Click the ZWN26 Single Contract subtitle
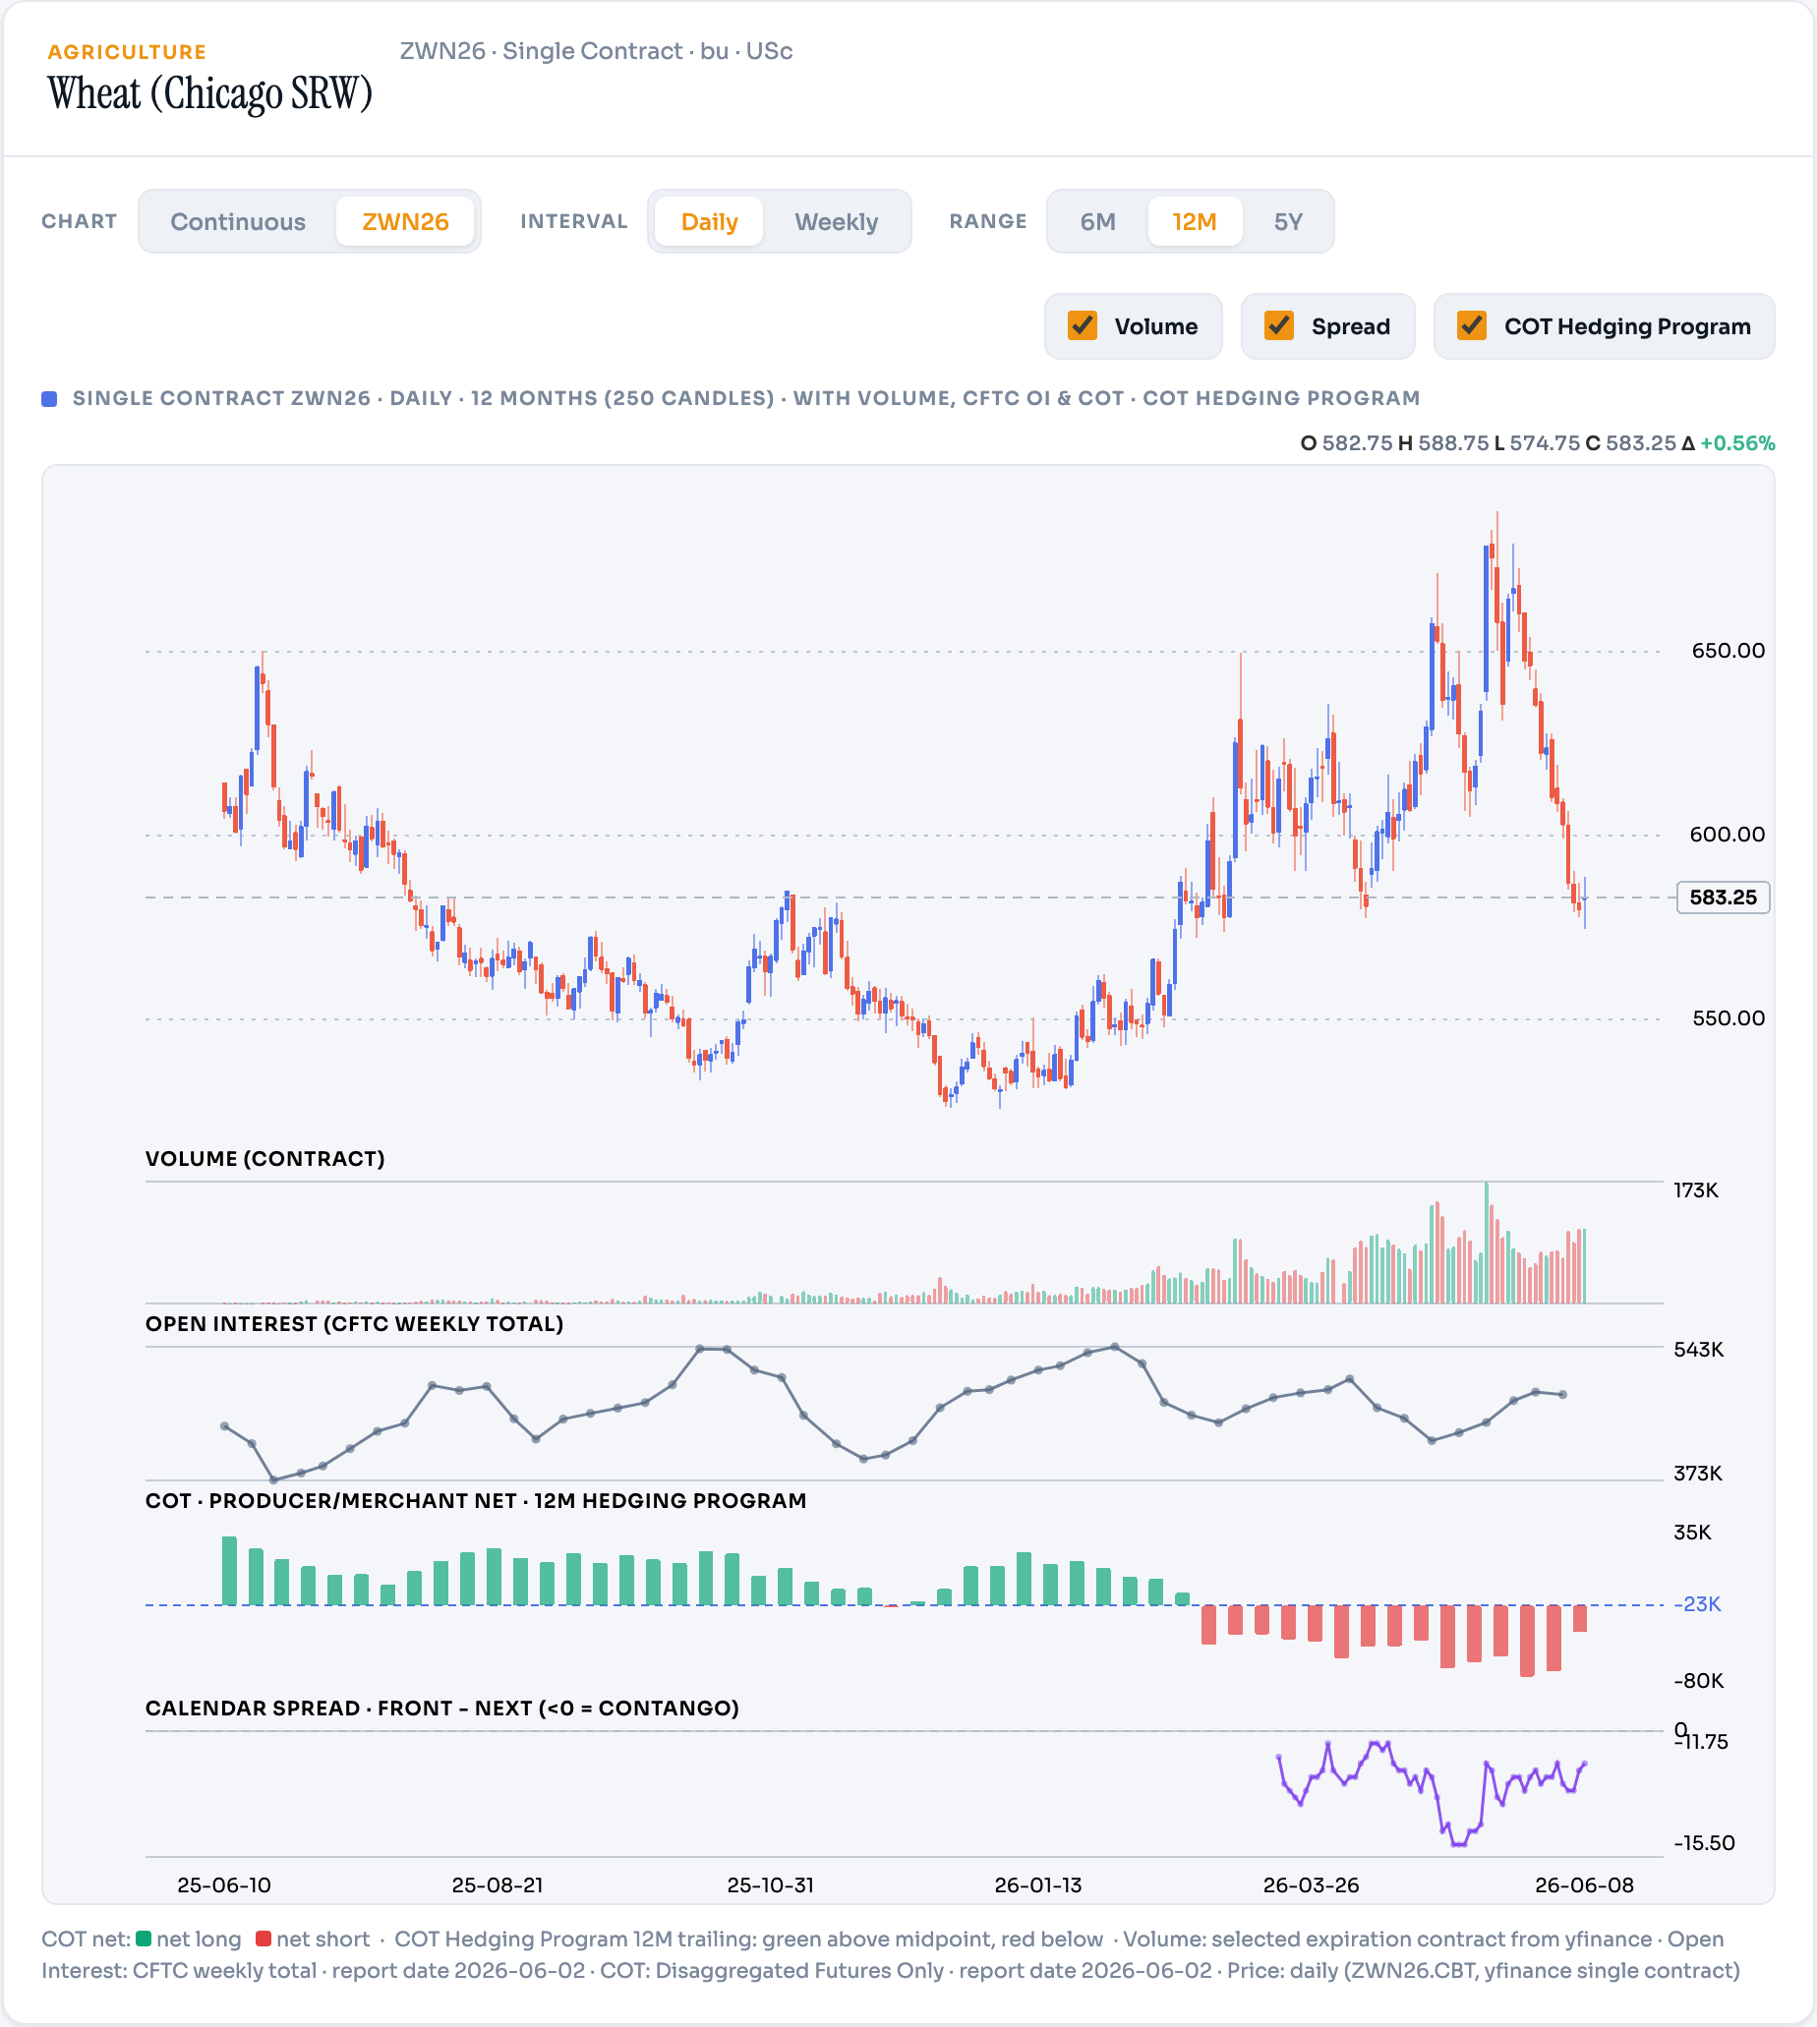The height and width of the screenshot is (2027, 1817). pos(596,51)
